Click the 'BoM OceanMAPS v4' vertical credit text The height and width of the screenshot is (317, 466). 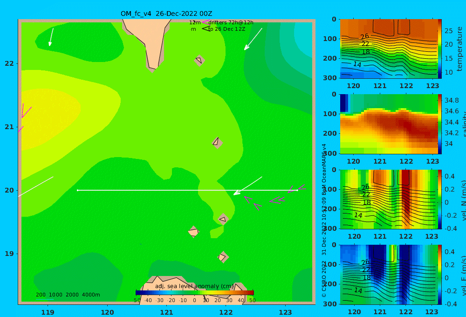tap(324, 170)
